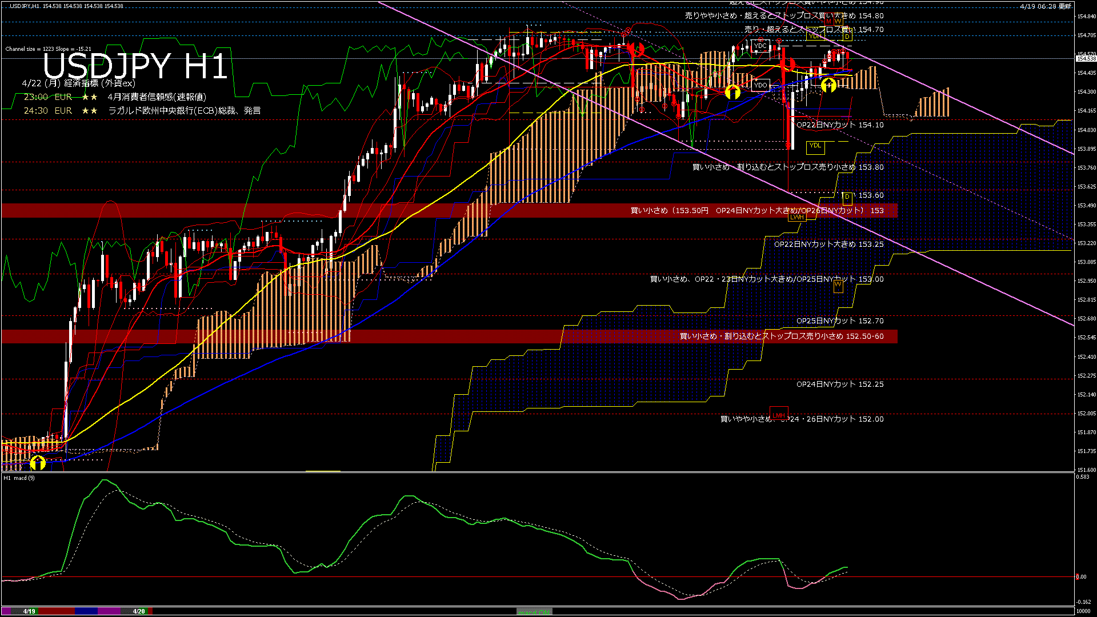Select the D pivot label near 153.60

(x=847, y=198)
